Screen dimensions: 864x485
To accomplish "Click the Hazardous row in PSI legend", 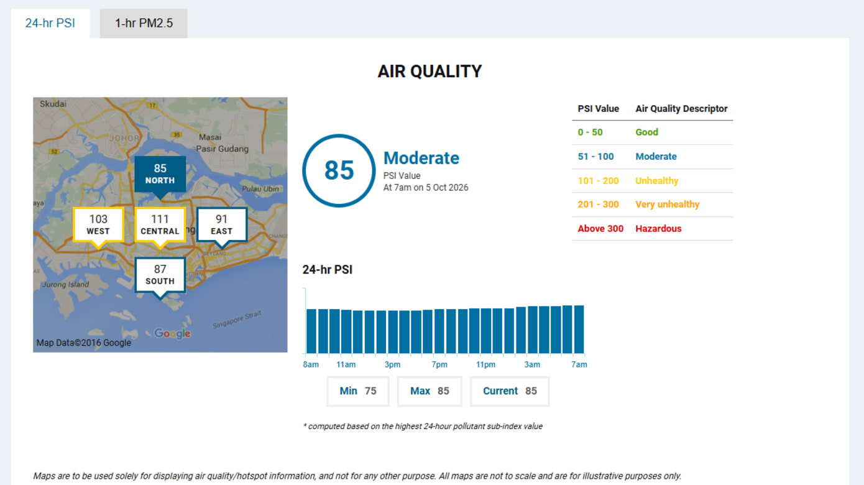I will pyautogui.click(x=652, y=229).
